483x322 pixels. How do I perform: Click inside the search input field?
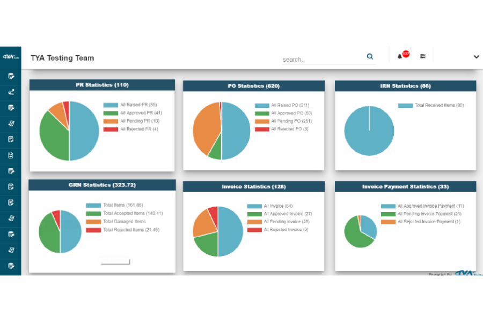[x=317, y=59]
